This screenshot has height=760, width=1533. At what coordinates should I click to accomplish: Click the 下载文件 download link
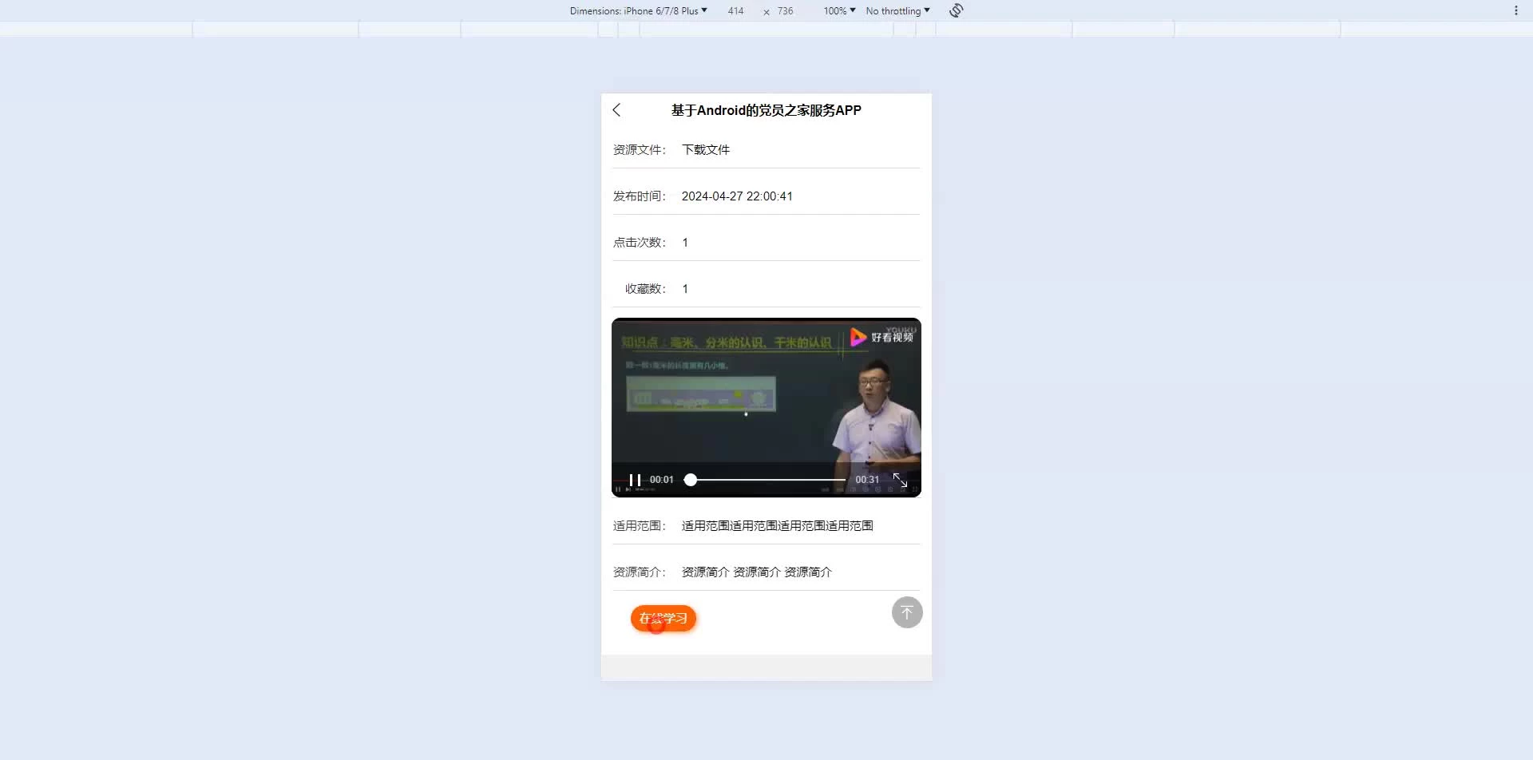coord(706,149)
